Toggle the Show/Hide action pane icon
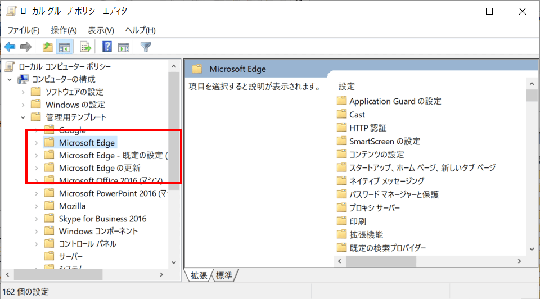 124,47
